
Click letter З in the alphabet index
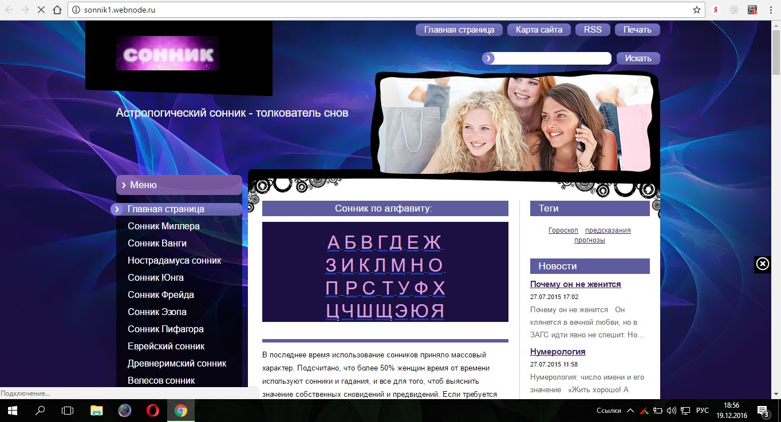coord(331,265)
